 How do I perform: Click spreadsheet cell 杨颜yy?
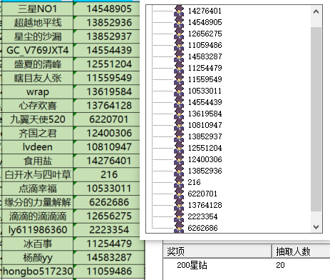(x=37, y=258)
